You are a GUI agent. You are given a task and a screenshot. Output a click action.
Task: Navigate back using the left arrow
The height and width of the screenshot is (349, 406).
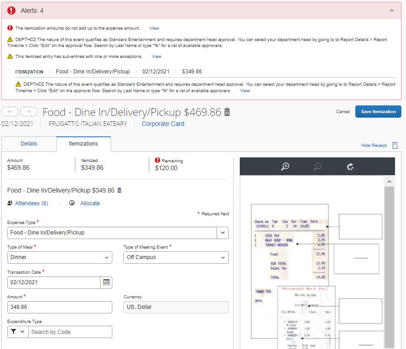10,111
